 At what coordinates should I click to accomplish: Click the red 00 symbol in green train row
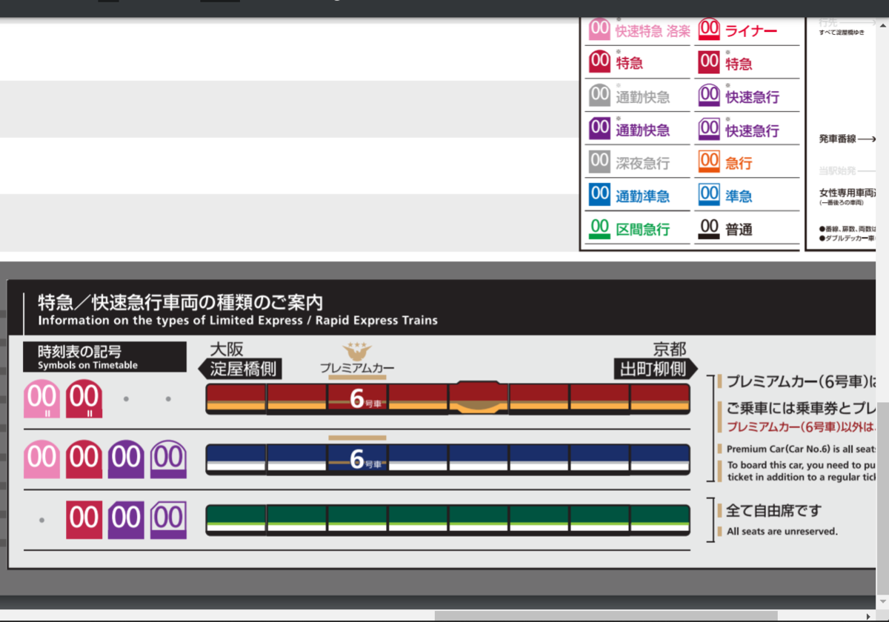84,520
